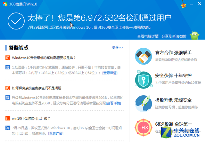The image size is (205, 142).
Task: Click heading 极致升级 无缝安全
Action: click(173, 100)
